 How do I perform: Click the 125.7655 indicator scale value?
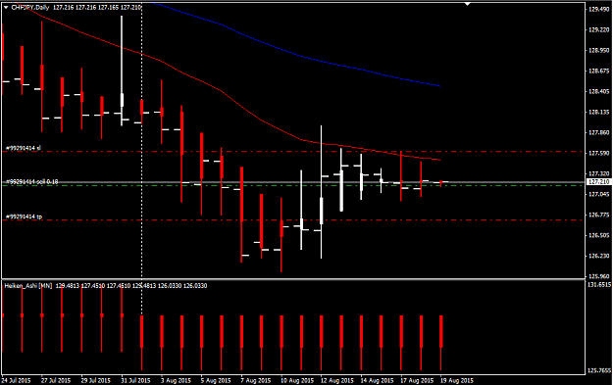pyautogui.click(x=599, y=370)
